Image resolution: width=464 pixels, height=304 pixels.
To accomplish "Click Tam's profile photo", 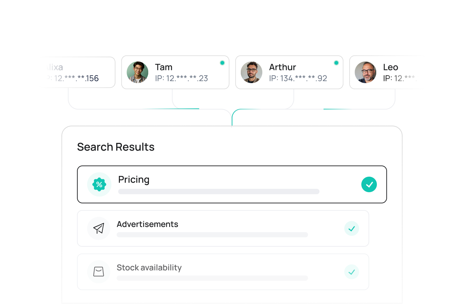I will [x=137, y=72].
